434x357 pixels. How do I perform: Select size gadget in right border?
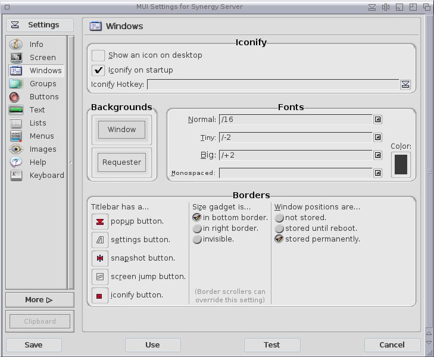197,228
